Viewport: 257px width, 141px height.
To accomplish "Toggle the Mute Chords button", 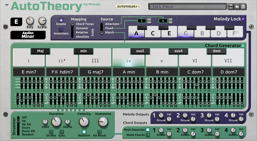I will [148, 135].
